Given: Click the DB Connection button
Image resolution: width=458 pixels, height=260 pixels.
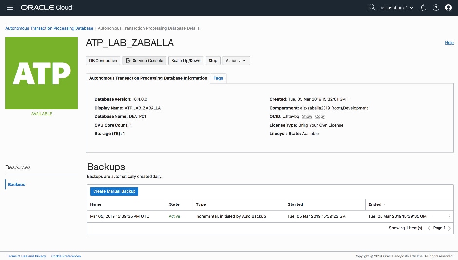Looking at the screenshot, I should 103,61.
